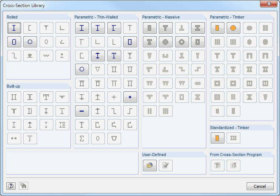The image size is (280, 196).
Task: Pick the Rolled circular hollow section
Action: click(30, 42)
